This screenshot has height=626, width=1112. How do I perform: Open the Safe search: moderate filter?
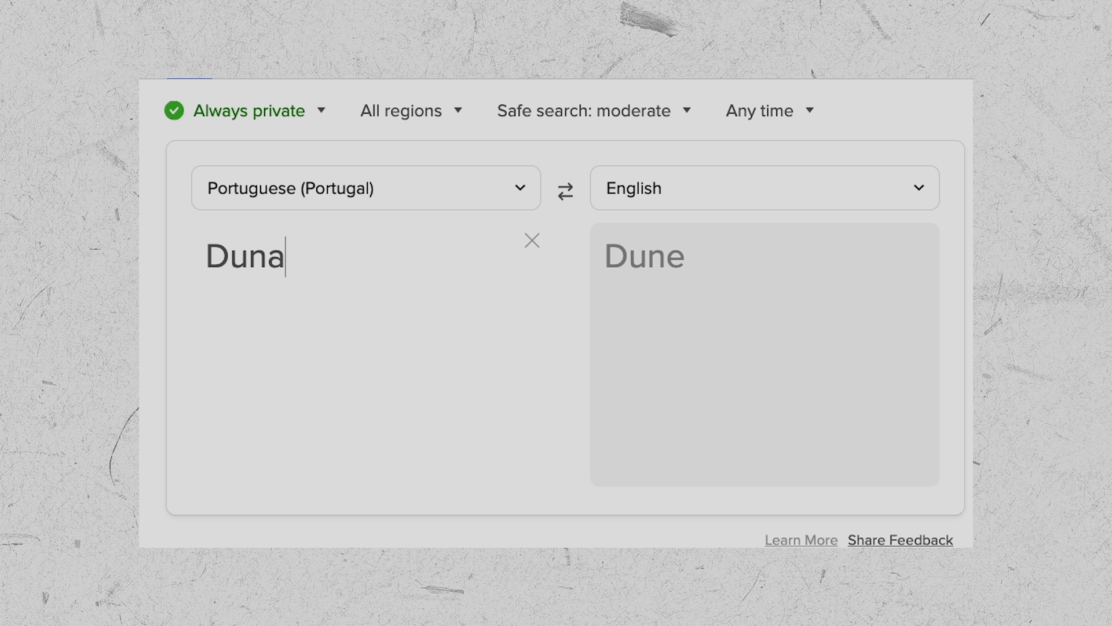pos(583,111)
